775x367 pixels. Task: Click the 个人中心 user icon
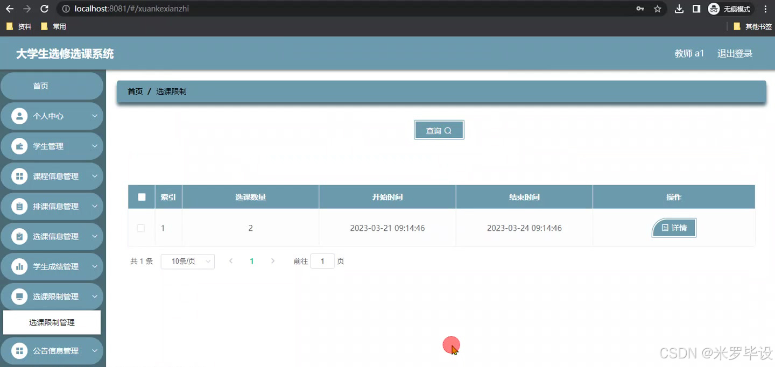(x=19, y=116)
